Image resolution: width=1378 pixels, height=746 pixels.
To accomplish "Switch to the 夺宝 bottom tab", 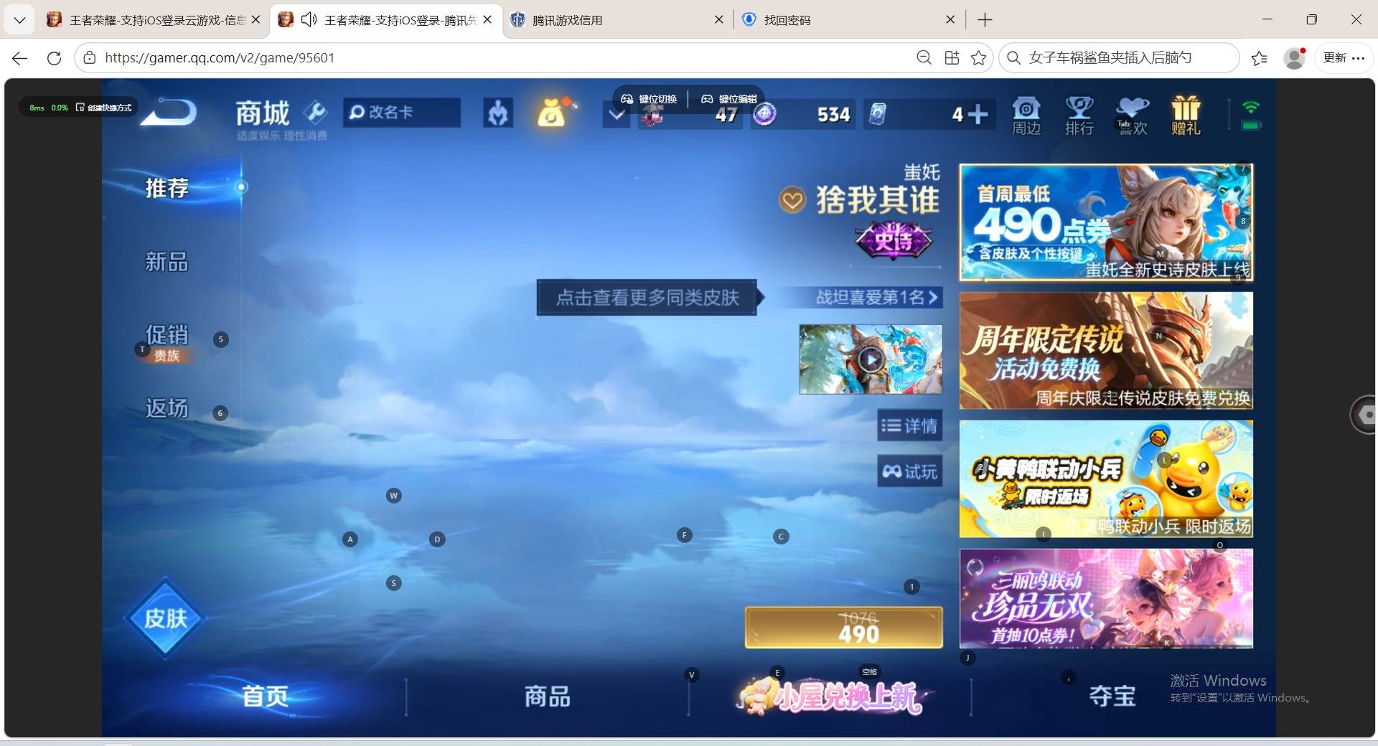I will [1112, 697].
